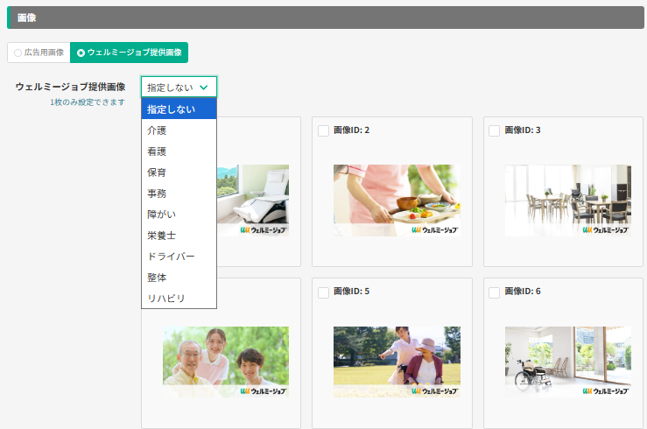Viewport: 647px width, 429px height.
Task: Select the ウェルミージョブ提供画像 radio option
Action: click(x=130, y=53)
